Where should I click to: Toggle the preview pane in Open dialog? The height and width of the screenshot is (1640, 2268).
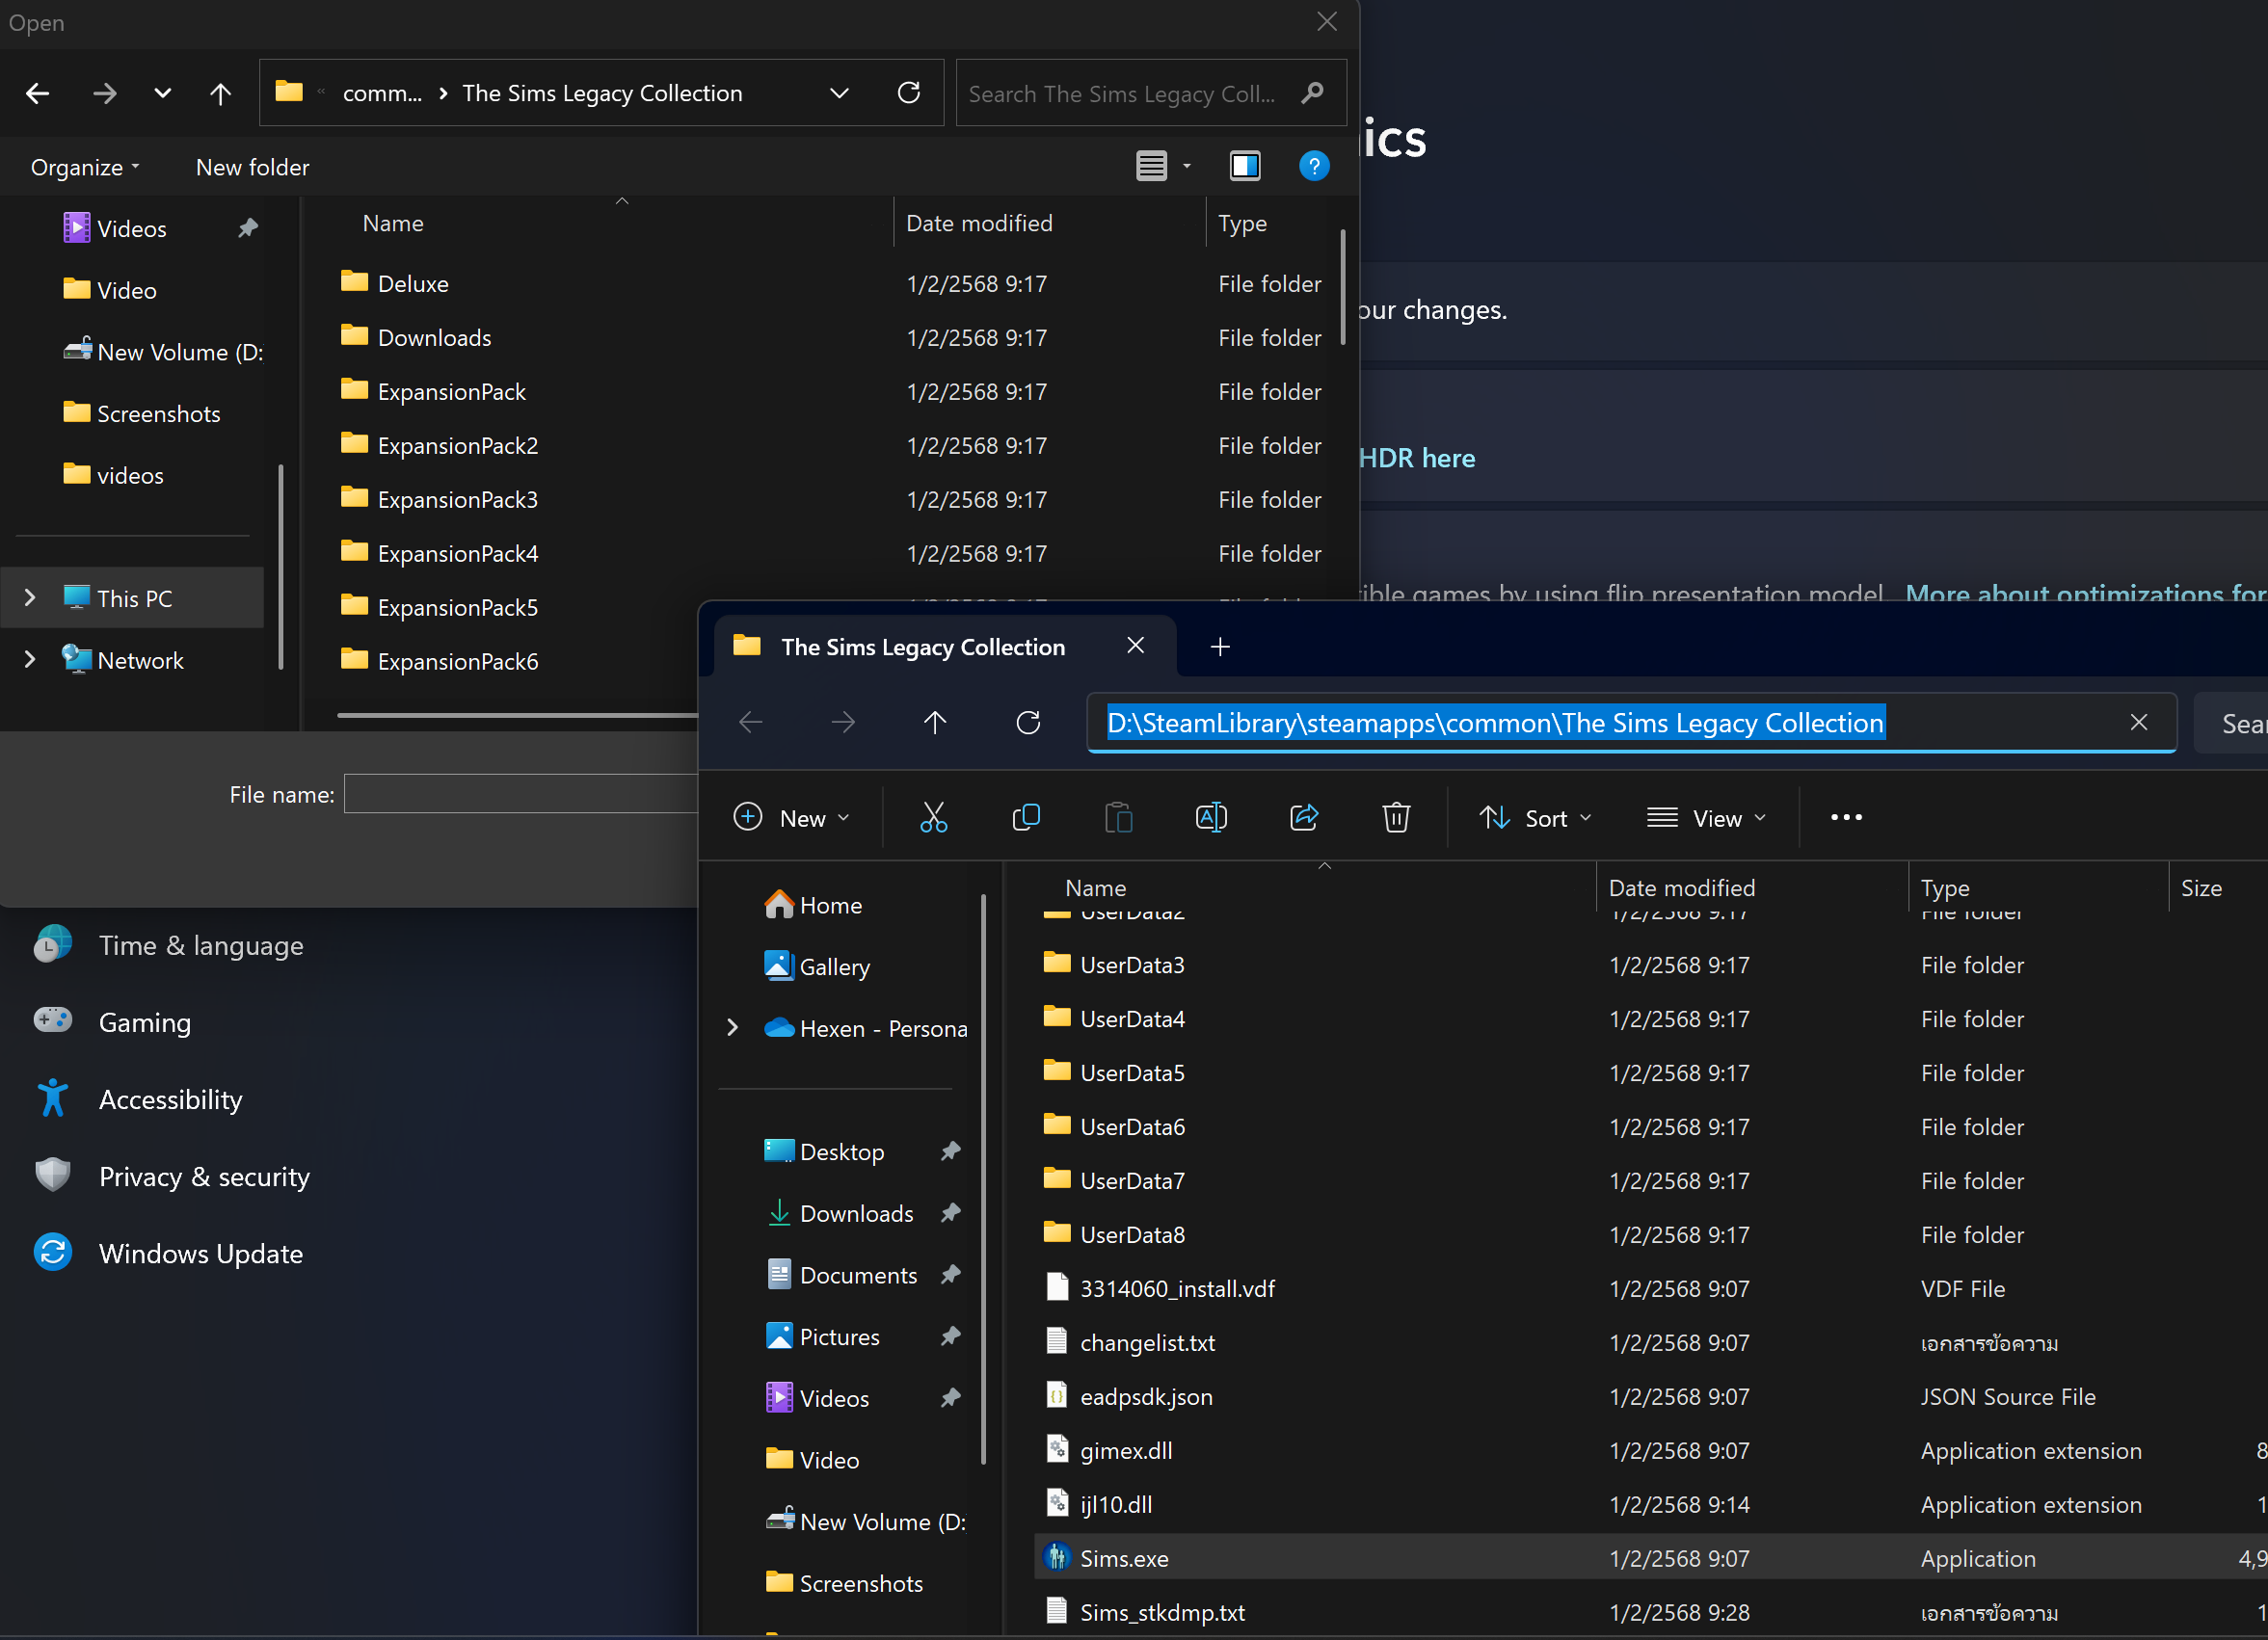pyautogui.click(x=1244, y=166)
